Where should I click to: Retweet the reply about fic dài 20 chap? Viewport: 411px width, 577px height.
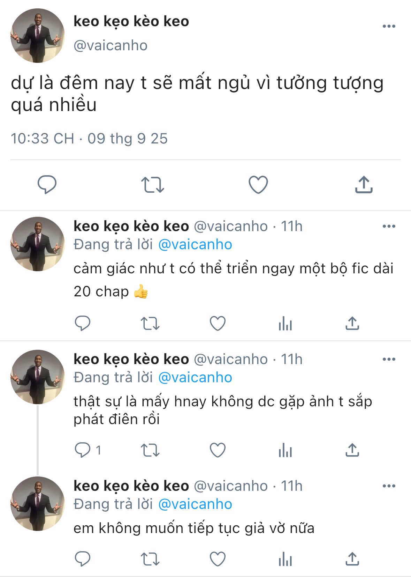(x=150, y=324)
